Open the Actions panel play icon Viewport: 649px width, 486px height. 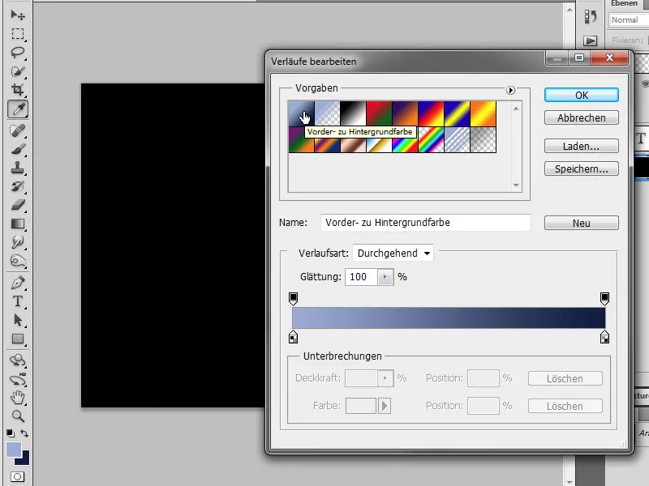(x=591, y=40)
